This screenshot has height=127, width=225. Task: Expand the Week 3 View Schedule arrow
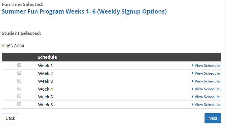tap(193, 81)
